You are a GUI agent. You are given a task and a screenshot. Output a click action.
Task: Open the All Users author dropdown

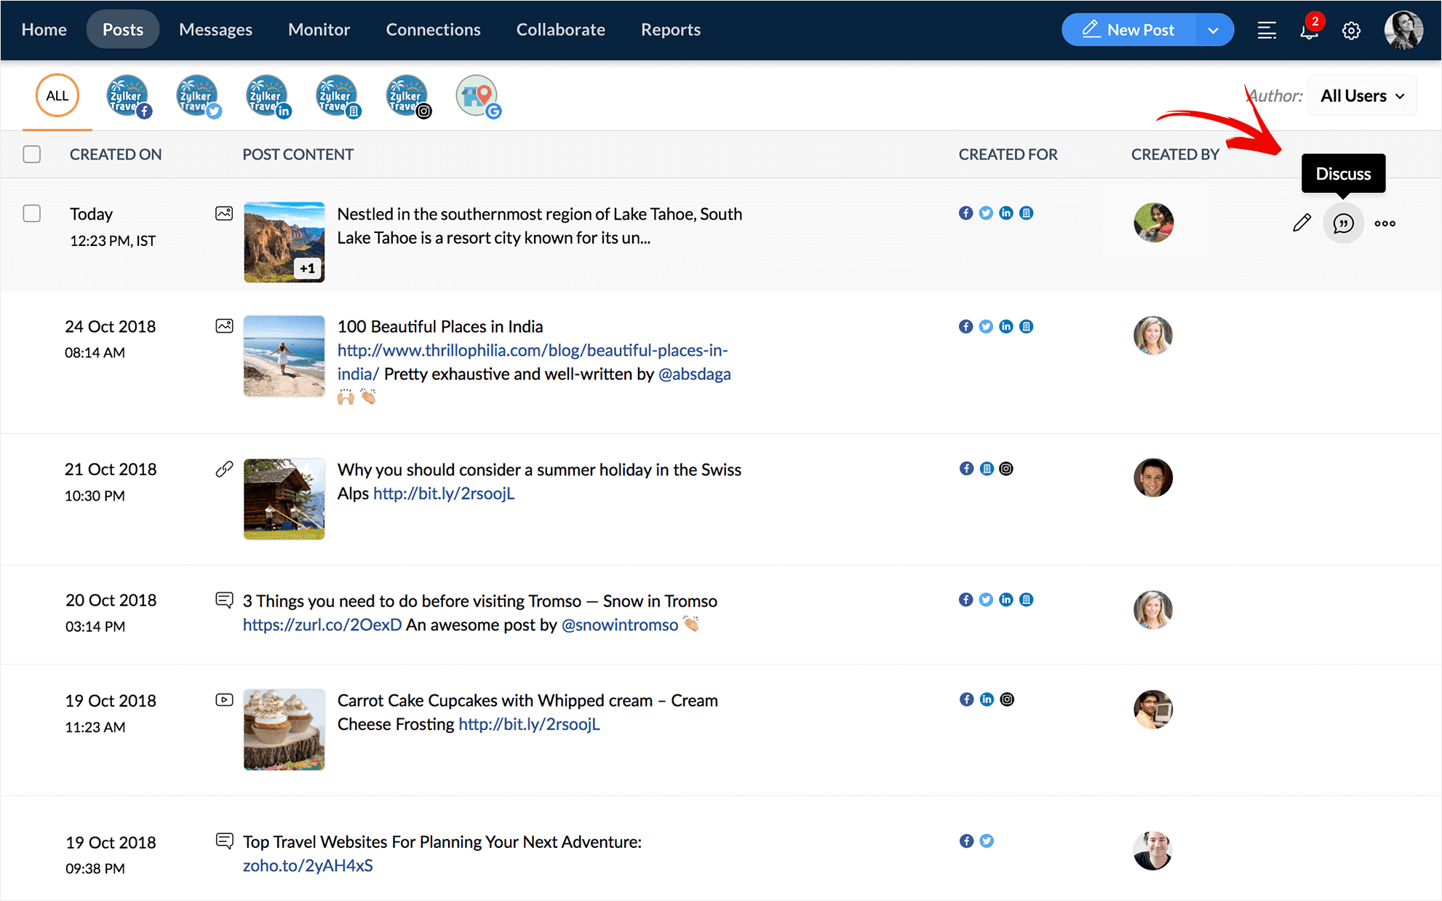pos(1362,96)
